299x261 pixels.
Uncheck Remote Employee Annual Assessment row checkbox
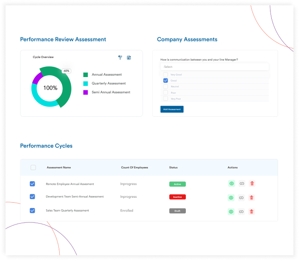point(33,184)
